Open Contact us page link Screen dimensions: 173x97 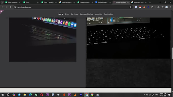point(108,14)
